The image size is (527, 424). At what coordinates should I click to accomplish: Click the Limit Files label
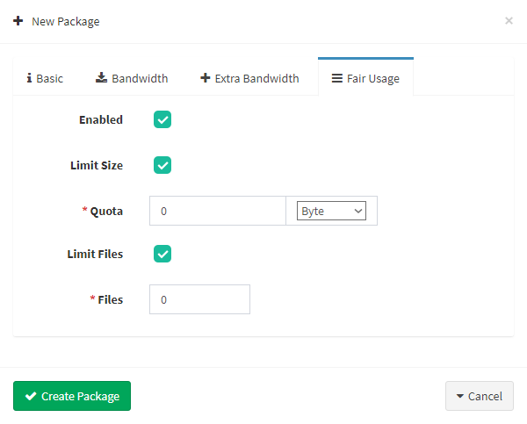pos(95,254)
